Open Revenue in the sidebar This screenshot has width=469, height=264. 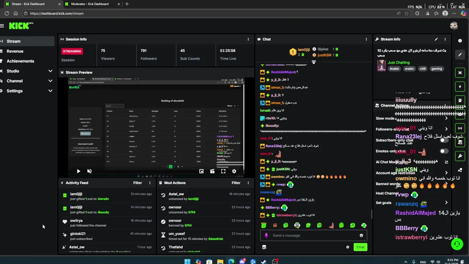15,51
